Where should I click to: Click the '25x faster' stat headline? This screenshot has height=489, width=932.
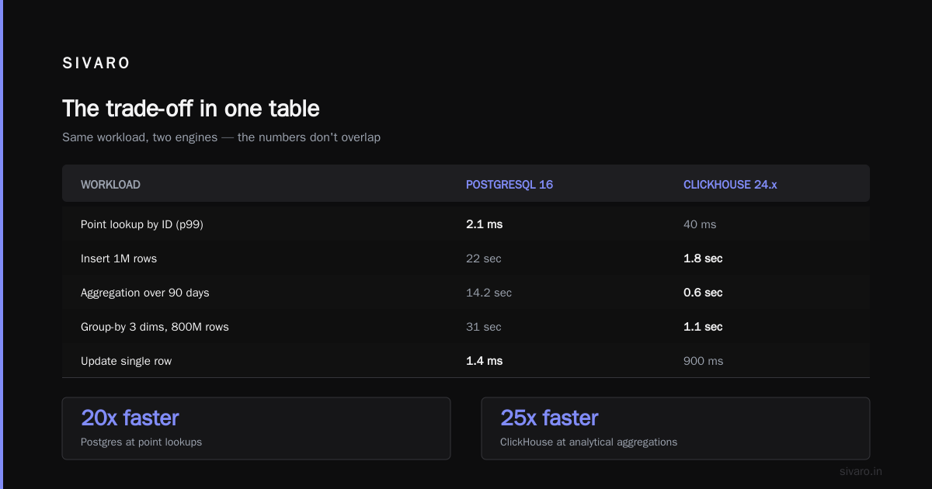click(x=549, y=418)
